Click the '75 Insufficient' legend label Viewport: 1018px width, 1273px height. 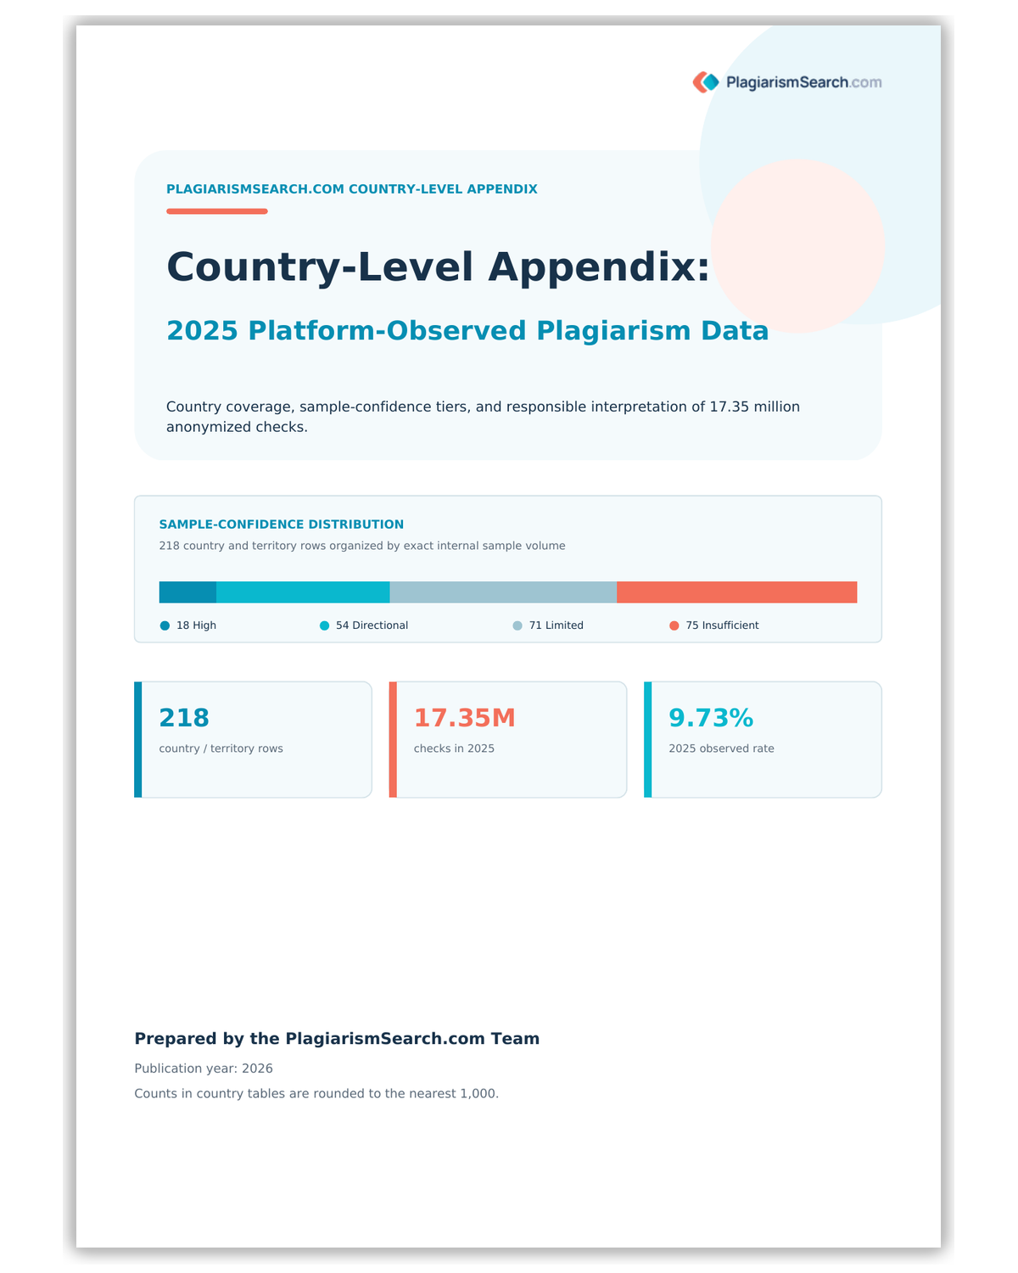coord(723,625)
